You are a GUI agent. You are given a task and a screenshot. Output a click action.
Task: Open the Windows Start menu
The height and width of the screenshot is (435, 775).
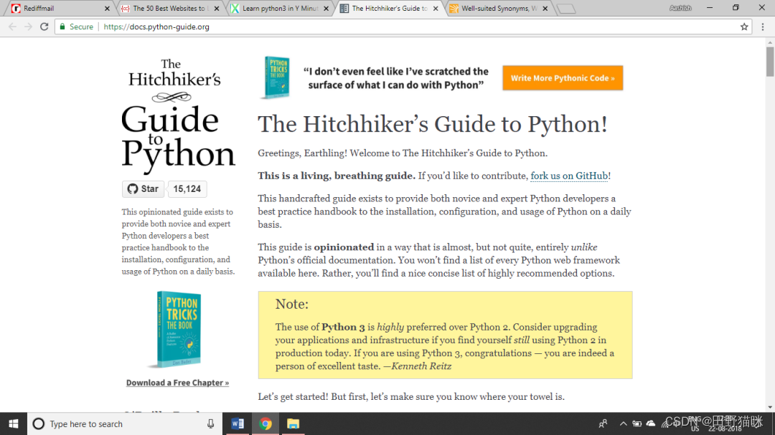[x=14, y=424]
